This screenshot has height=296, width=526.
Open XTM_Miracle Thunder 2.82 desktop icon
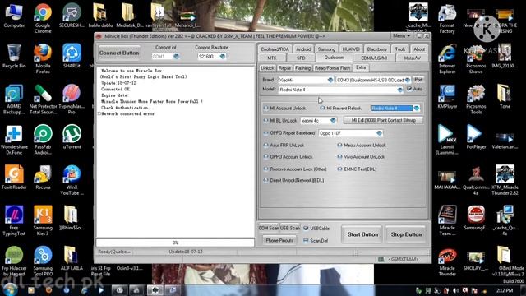505,180
